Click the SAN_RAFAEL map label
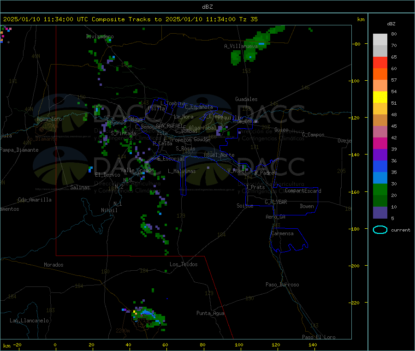415x351 pixels. click(x=169, y=125)
